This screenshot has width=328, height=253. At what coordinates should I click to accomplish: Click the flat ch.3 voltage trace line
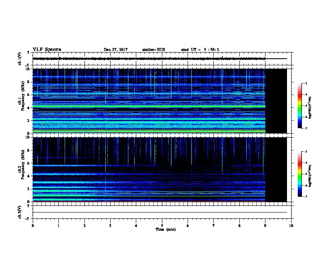160,212
